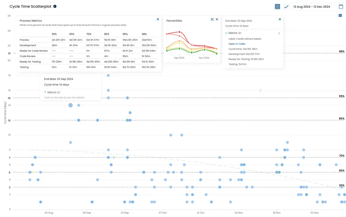Click the '4d 21h 12m' Process cell
Viewport: 346px width, 217px height.
coord(76,40)
